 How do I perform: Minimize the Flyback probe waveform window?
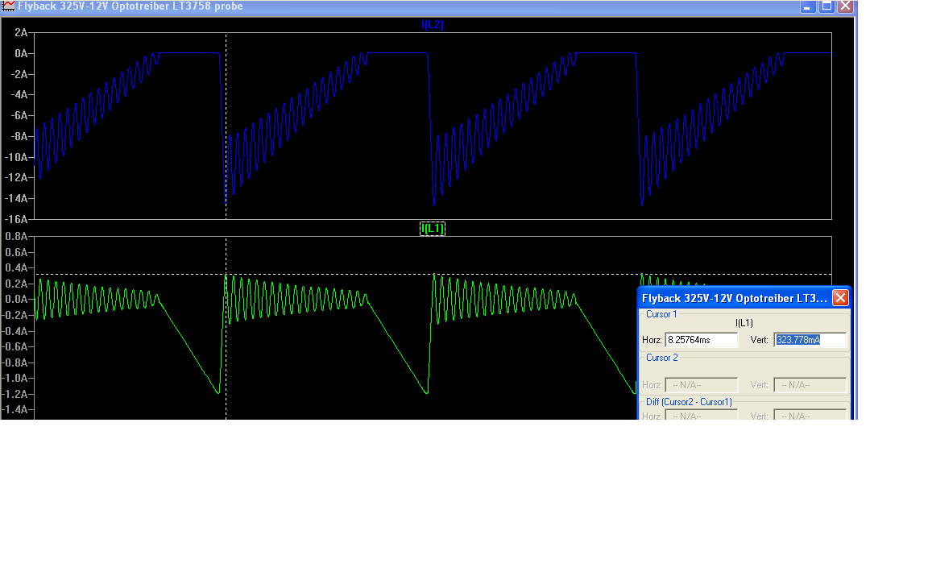pos(808,6)
